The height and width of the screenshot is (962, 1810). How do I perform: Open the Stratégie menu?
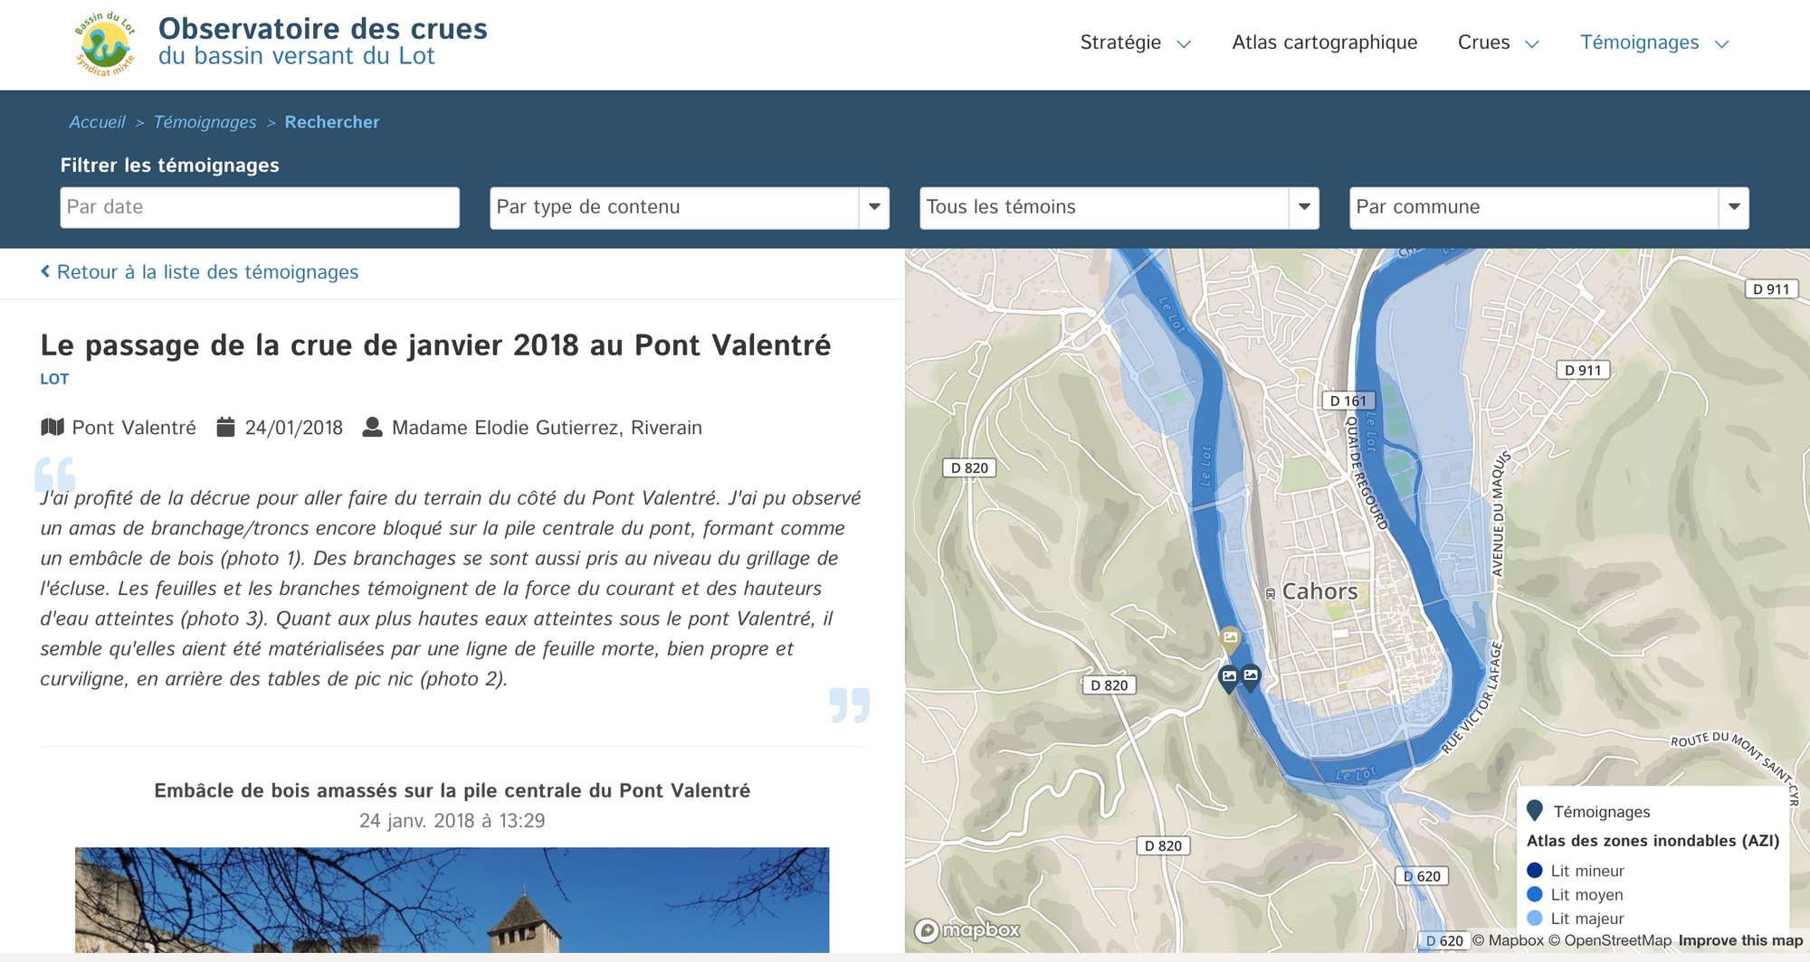pos(1135,42)
